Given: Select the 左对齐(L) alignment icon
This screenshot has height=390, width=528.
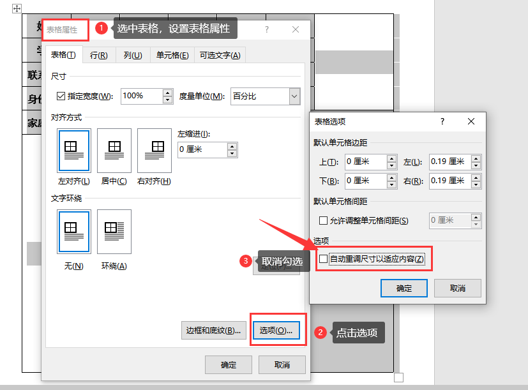Looking at the screenshot, I should coord(74,151).
